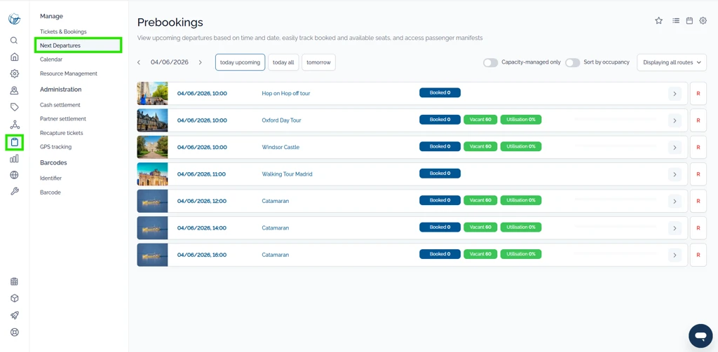
Task: Go to next date with right chevron
Action: click(200, 62)
